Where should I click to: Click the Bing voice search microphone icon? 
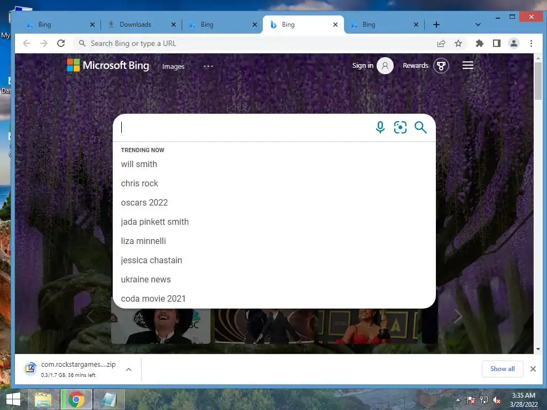pyautogui.click(x=380, y=127)
